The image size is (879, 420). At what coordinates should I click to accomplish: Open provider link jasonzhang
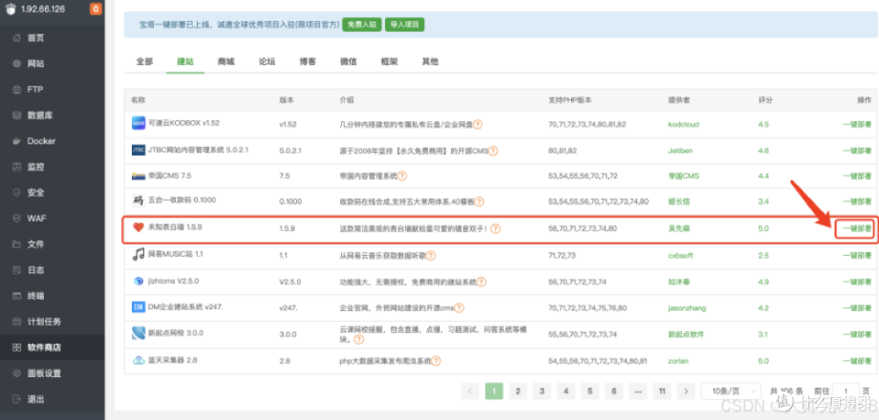click(x=687, y=308)
